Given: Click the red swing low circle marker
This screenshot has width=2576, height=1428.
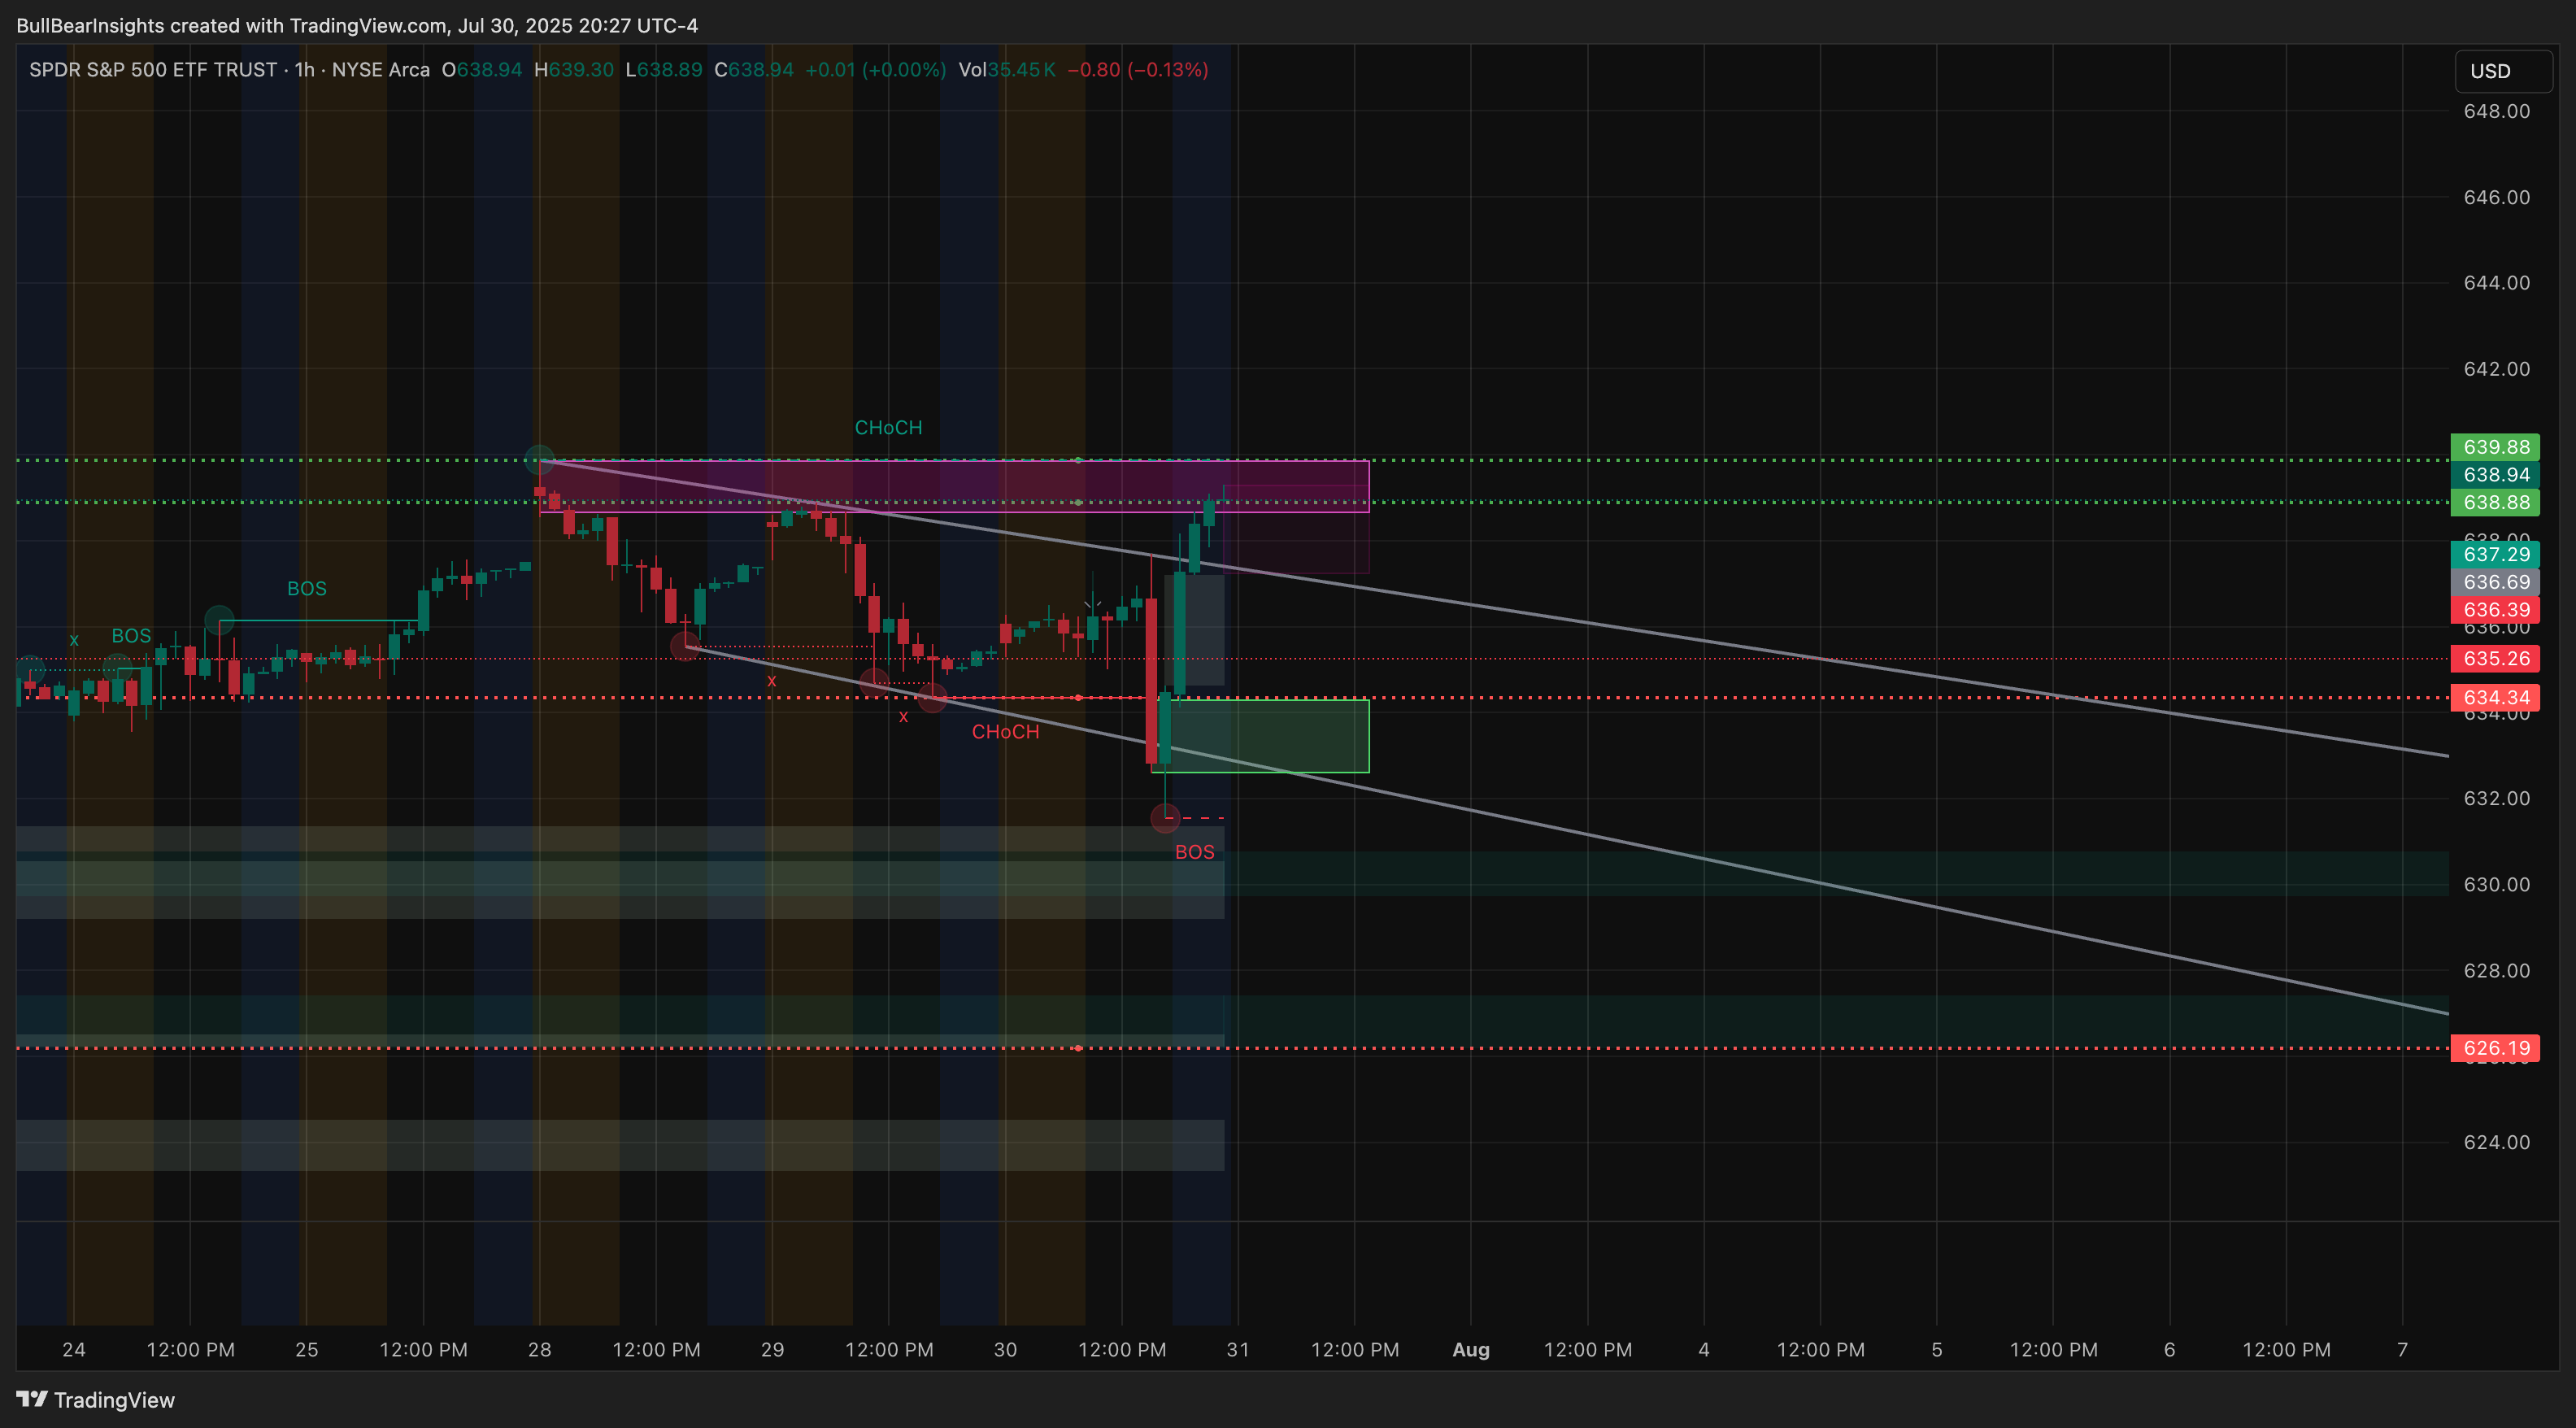Looking at the screenshot, I should (1165, 818).
